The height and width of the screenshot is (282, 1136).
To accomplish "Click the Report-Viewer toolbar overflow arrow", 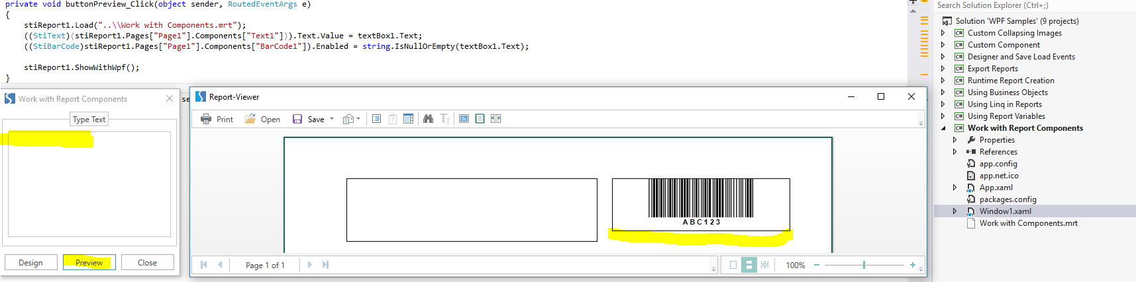I will point(921,123).
